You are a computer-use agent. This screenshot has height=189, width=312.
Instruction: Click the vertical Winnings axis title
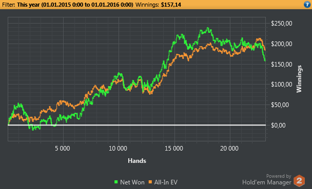click(x=299, y=79)
